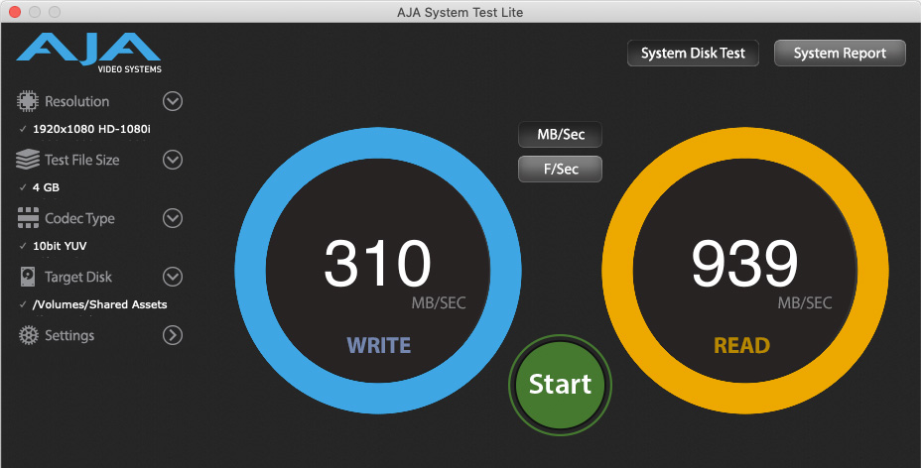Image resolution: width=921 pixels, height=468 pixels.
Task: Click the 939 read speed value
Action: pos(744,264)
